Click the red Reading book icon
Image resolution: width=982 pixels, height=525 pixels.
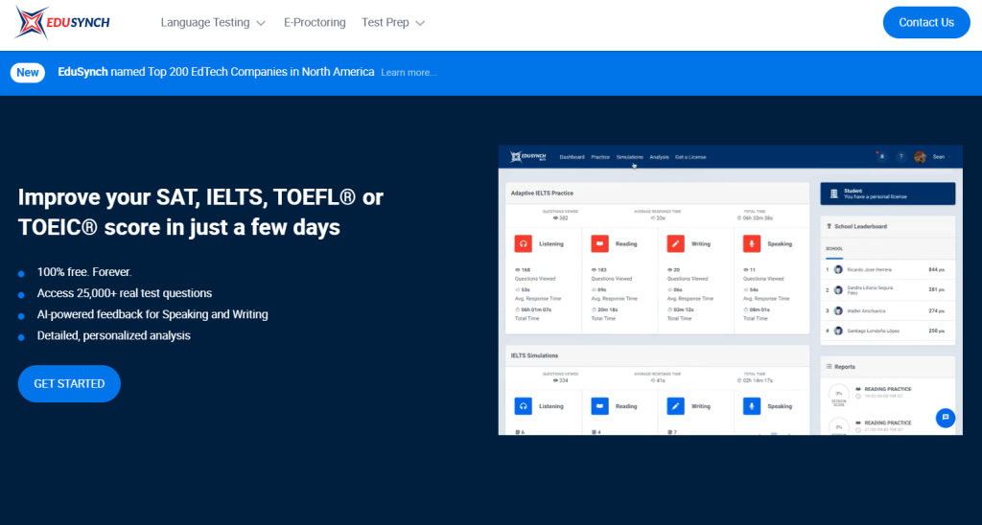[599, 244]
